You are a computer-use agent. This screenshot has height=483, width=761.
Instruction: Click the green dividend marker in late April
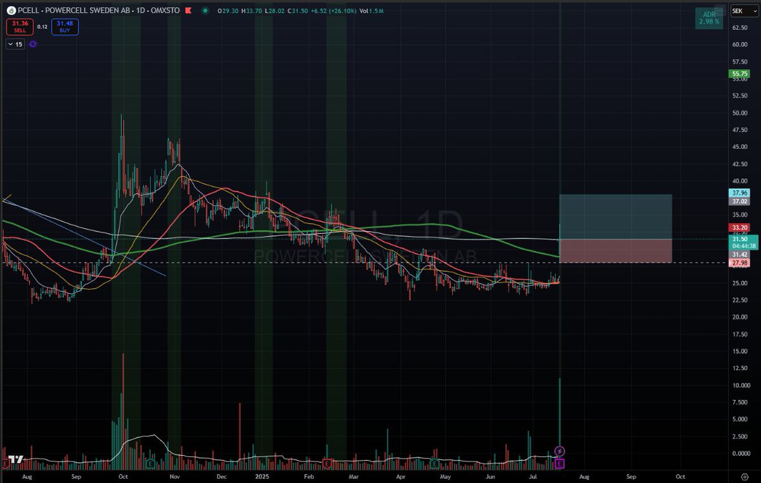434,464
